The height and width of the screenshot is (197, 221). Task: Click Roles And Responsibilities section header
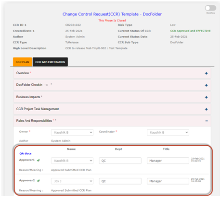click(112, 121)
